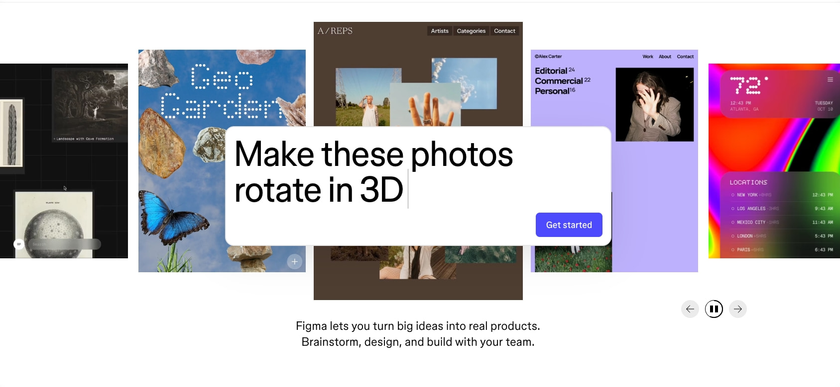Click the ©Alex Carter logo text
The width and height of the screenshot is (840, 387).
point(548,57)
